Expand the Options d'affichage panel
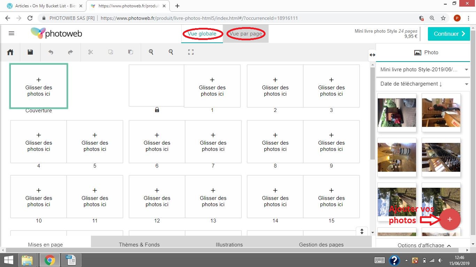476x267 pixels. coord(424,245)
